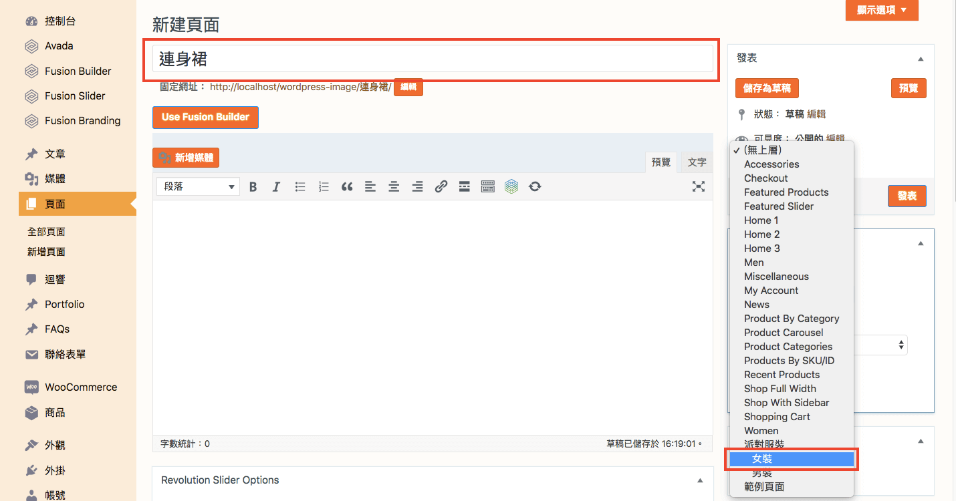Open the 顯示選項 screen options panel
Viewport: 956px width, 501px height.
(x=882, y=10)
